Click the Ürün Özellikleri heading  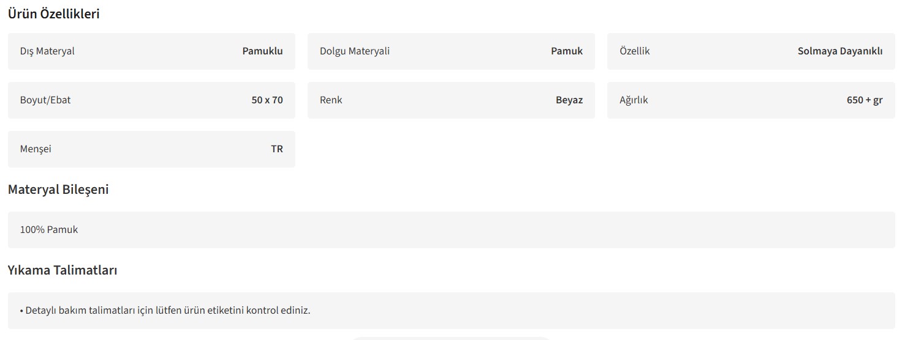click(54, 14)
